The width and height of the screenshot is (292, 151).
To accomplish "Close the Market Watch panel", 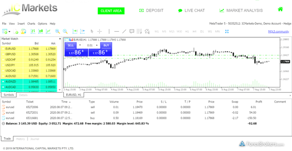I will (x=60, y=39).
